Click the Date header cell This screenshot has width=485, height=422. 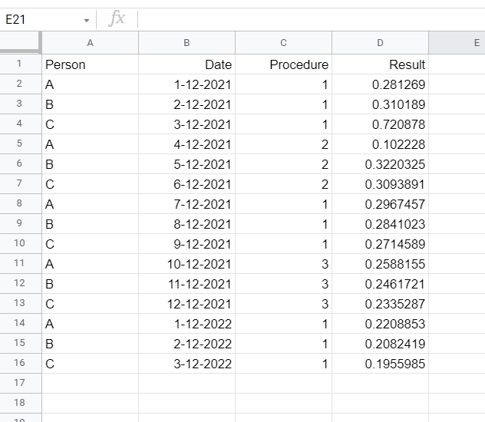click(186, 64)
